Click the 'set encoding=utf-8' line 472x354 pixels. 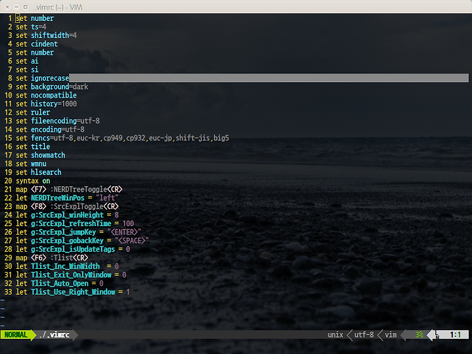pos(50,129)
